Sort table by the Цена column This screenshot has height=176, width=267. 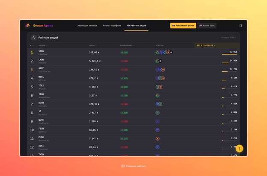(93, 45)
